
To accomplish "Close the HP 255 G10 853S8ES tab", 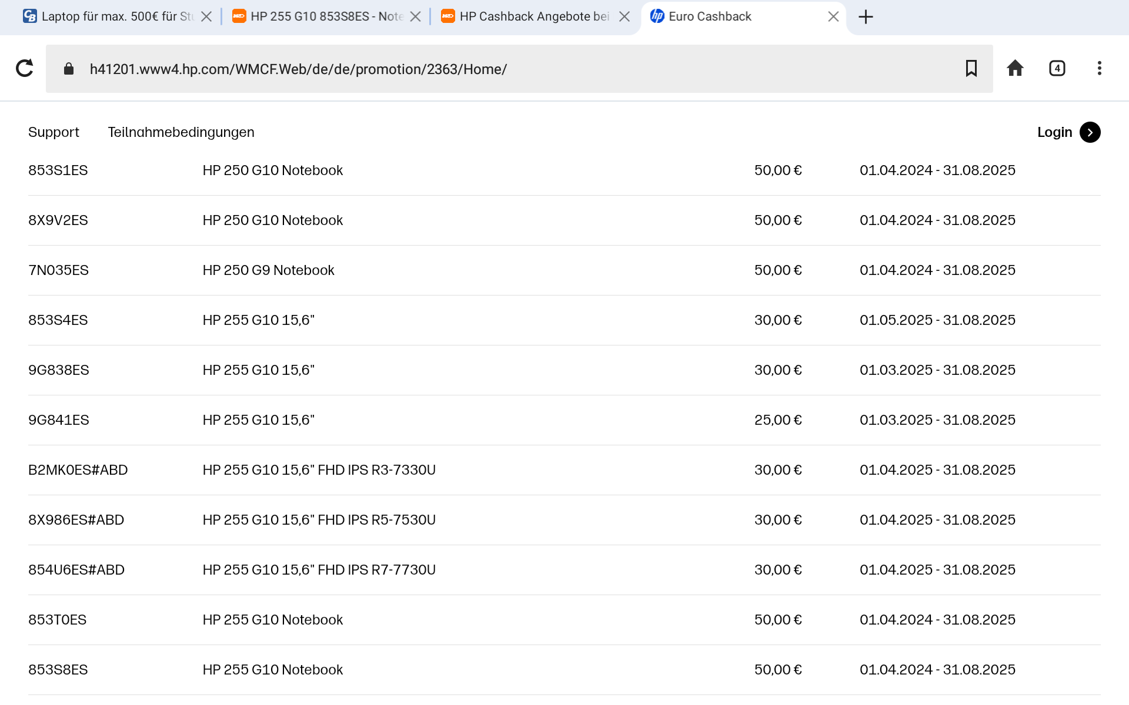I will [x=415, y=16].
